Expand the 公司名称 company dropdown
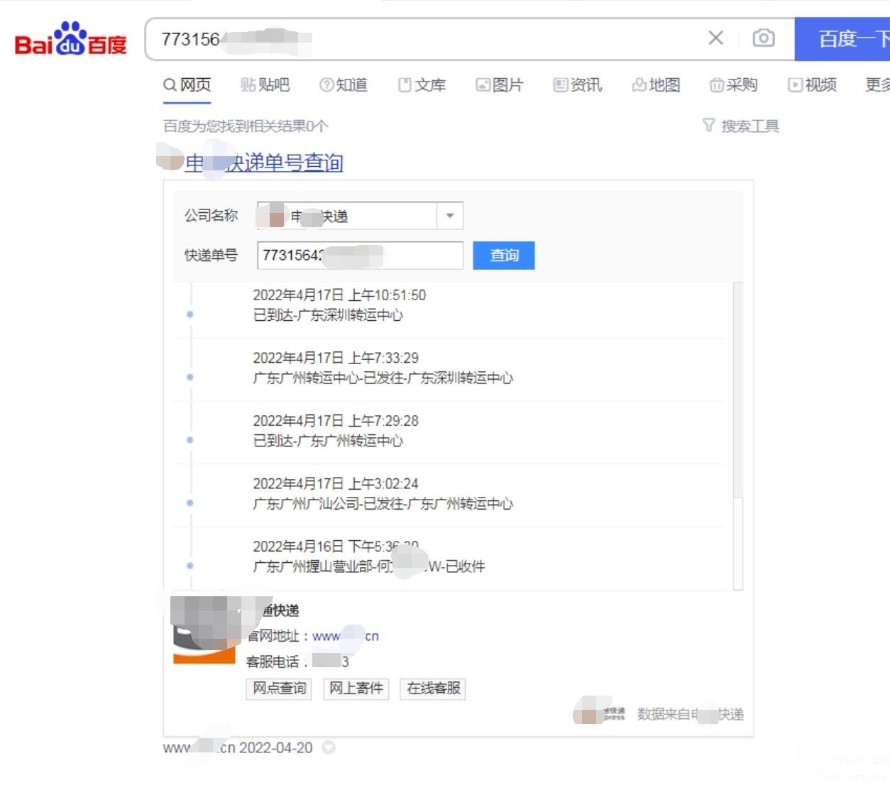The image size is (890, 790). point(449,216)
